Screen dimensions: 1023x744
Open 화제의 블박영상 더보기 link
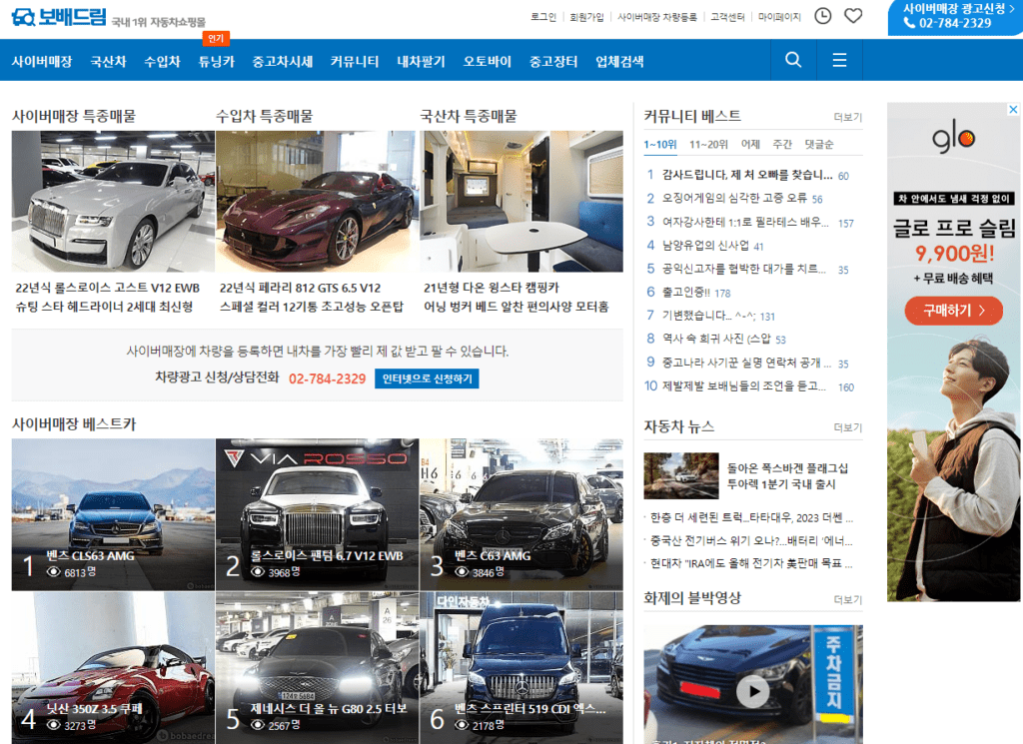tap(847, 600)
